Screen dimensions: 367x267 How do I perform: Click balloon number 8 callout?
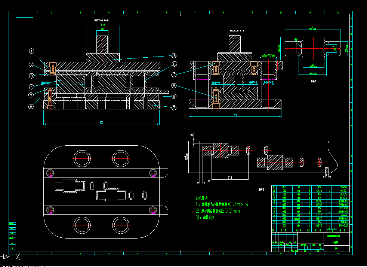174,96
